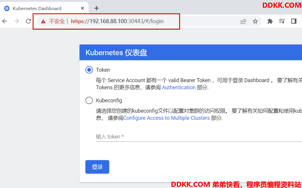The height and width of the screenshot is (188, 302).
Task: Click the red not-secure warning triangle
Action: click(x=43, y=21)
